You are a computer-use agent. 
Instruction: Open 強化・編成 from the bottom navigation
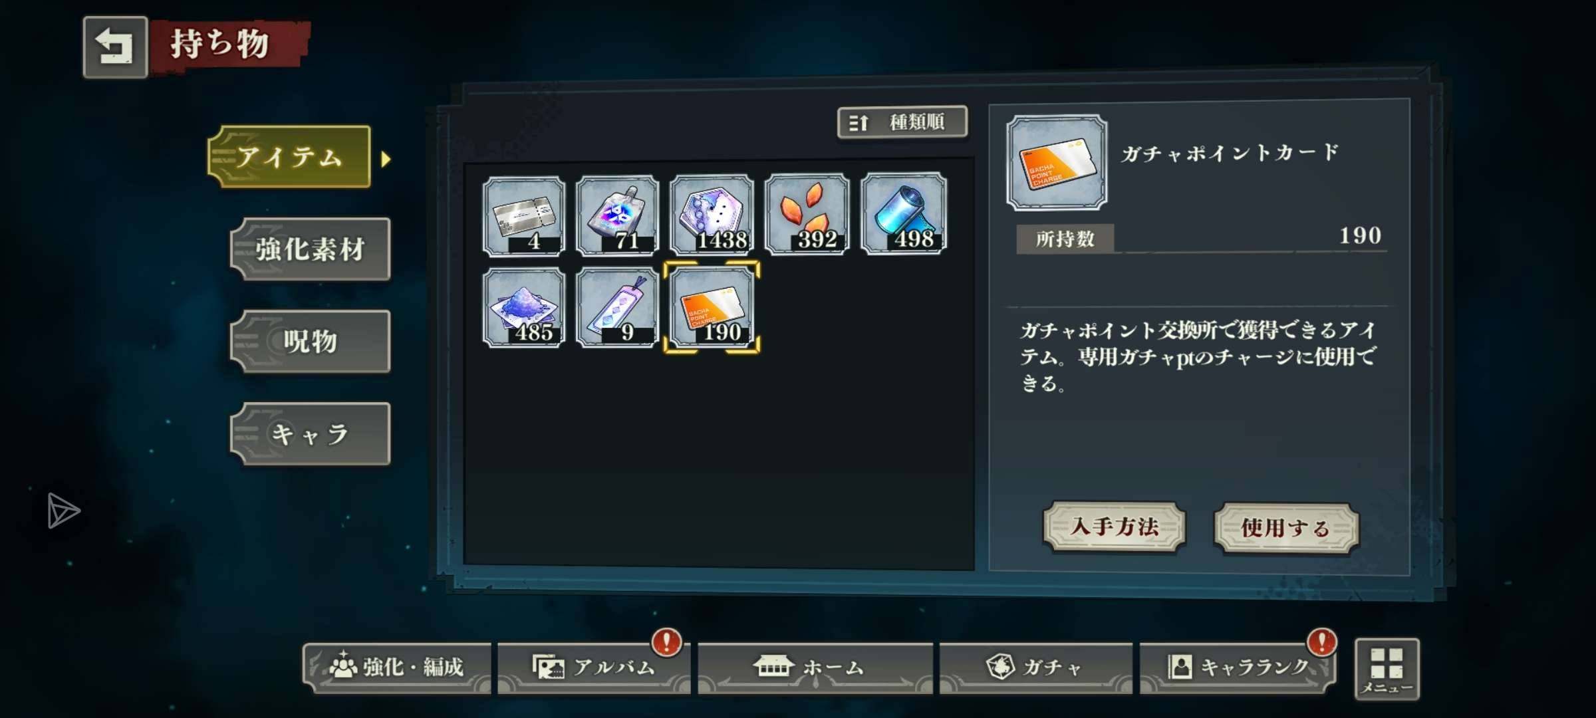coord(397,667)
